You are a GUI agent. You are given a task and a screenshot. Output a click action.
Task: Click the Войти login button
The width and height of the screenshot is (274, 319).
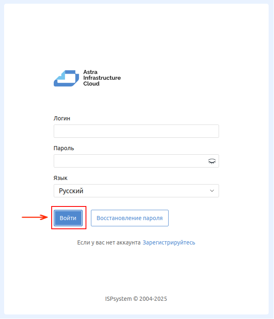[68, 218]
